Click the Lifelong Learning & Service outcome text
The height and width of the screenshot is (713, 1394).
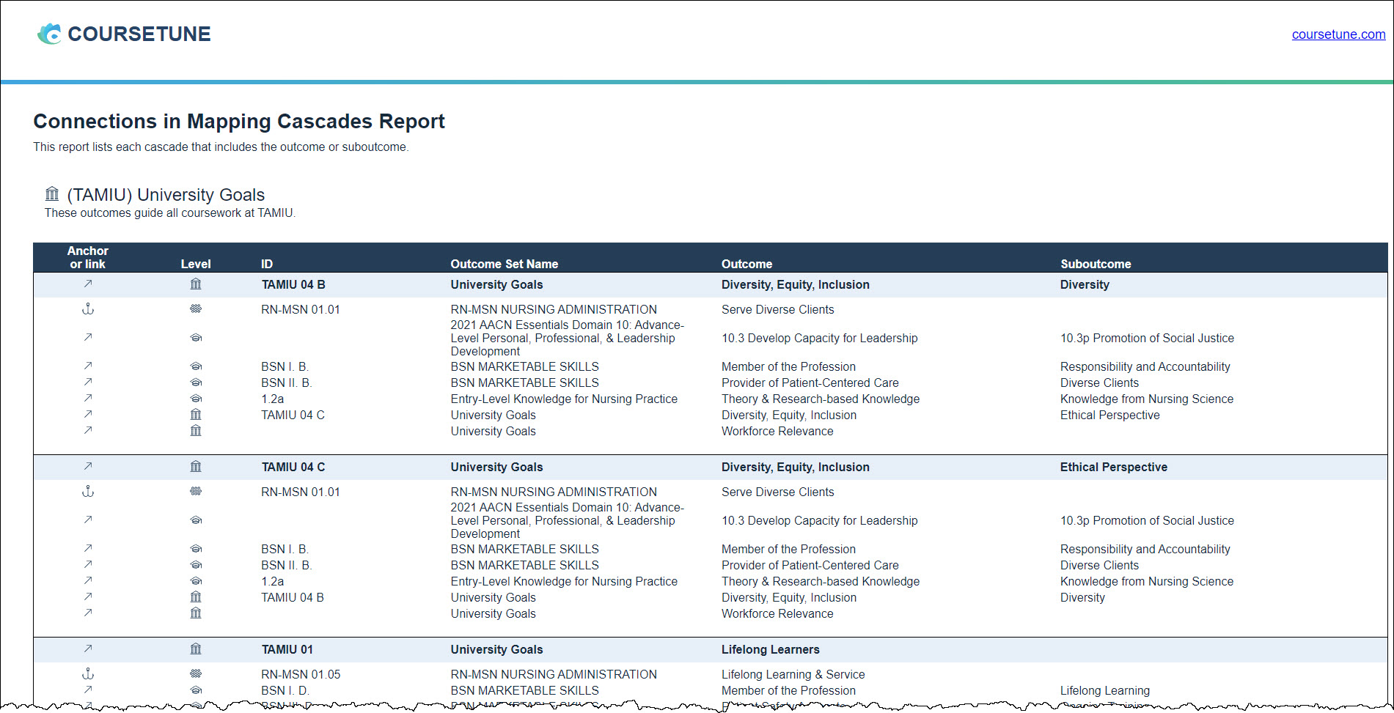(x=793, y=674)
